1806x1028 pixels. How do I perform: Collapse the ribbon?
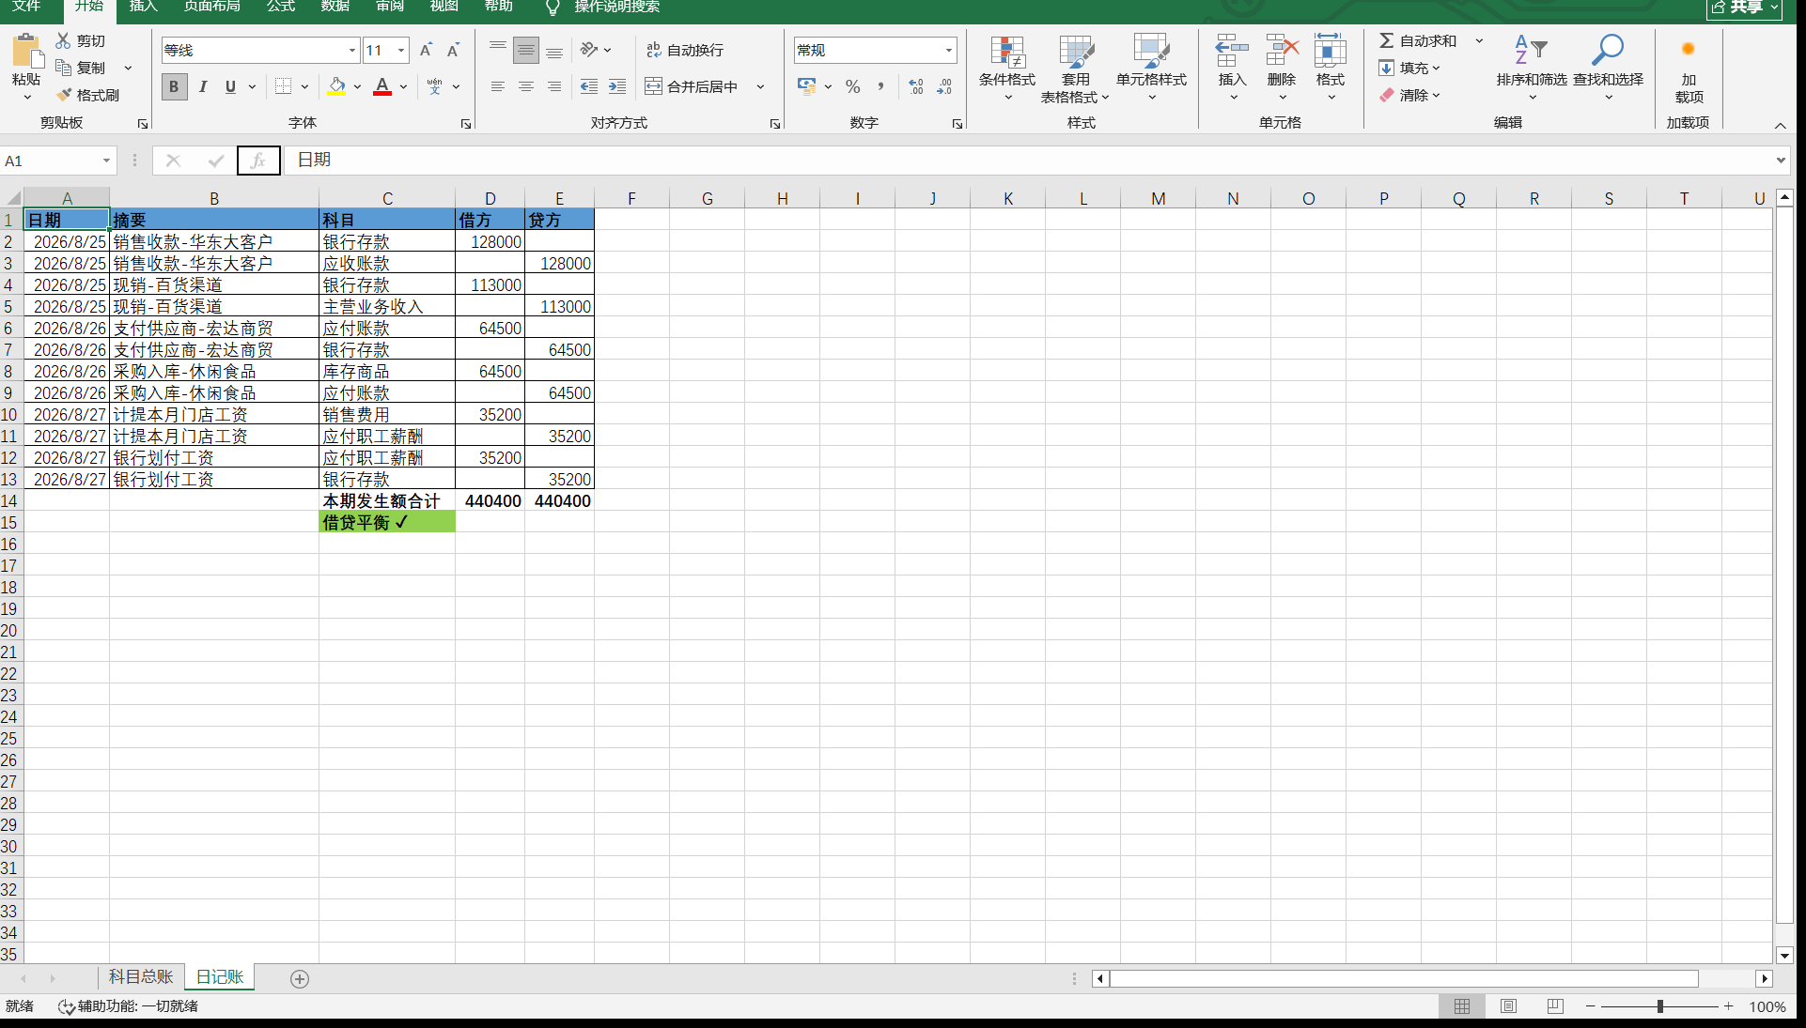click(x=1780, y=125)
